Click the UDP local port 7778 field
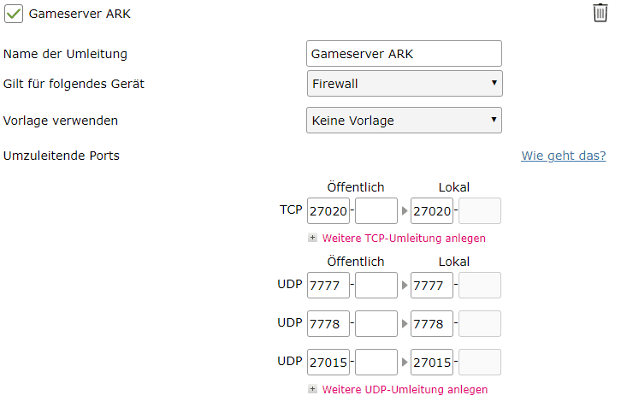This screenshot has width=621, height=419. tap(432, 324)
